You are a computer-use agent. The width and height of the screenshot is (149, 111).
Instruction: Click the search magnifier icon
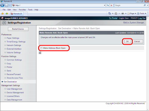pos(145,5)
